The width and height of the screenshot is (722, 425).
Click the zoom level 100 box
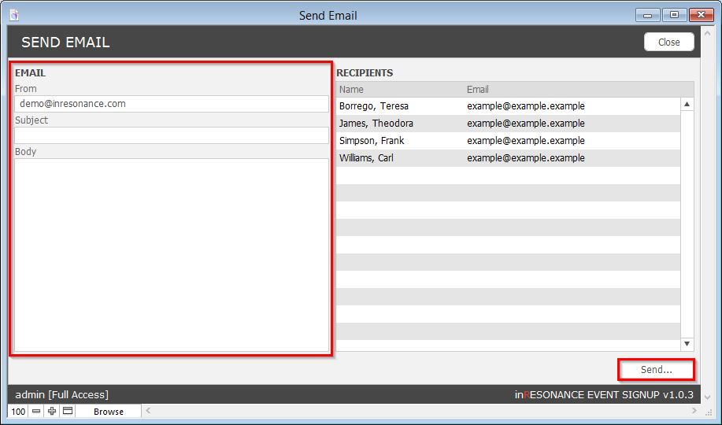(18, 411)
